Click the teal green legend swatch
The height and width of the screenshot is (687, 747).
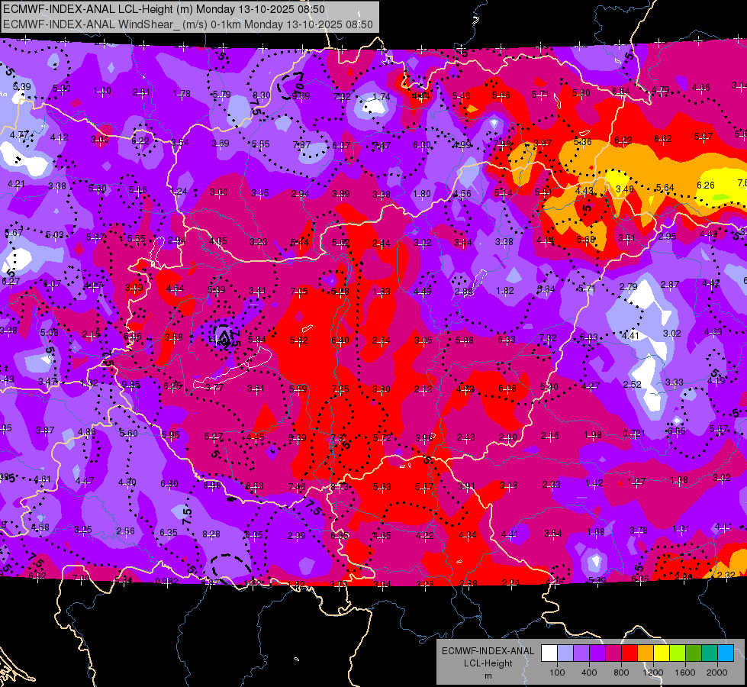pos(710,653)
